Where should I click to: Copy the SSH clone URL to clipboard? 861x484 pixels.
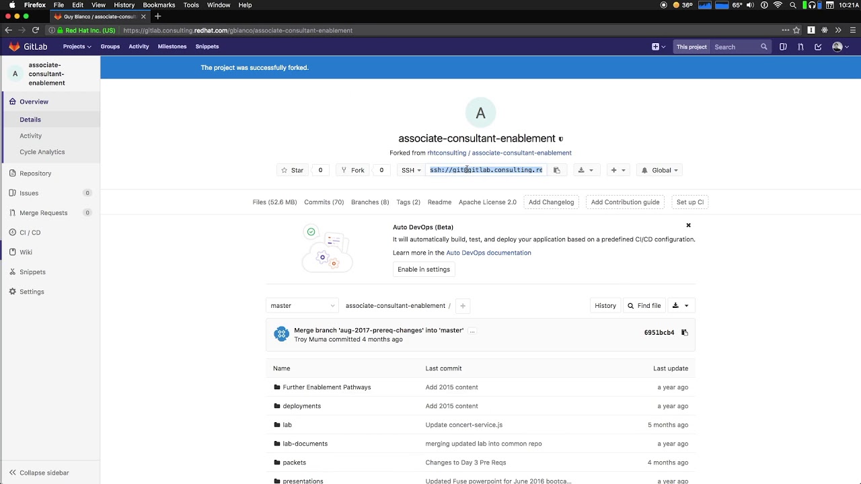click(x=556, y=170)
